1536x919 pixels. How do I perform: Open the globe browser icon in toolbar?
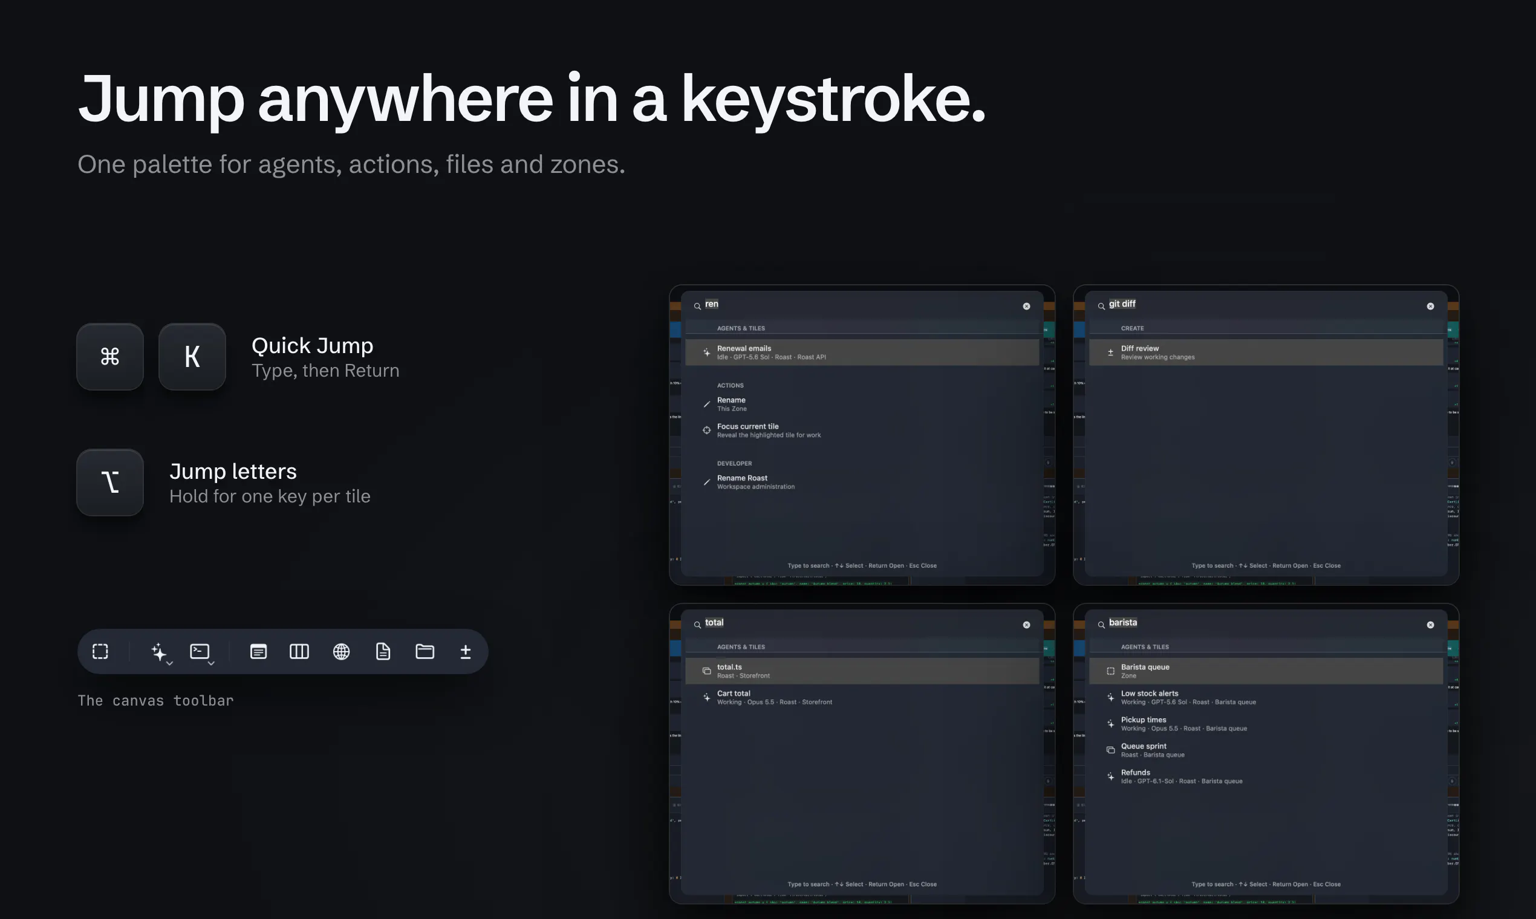[341, 652]
